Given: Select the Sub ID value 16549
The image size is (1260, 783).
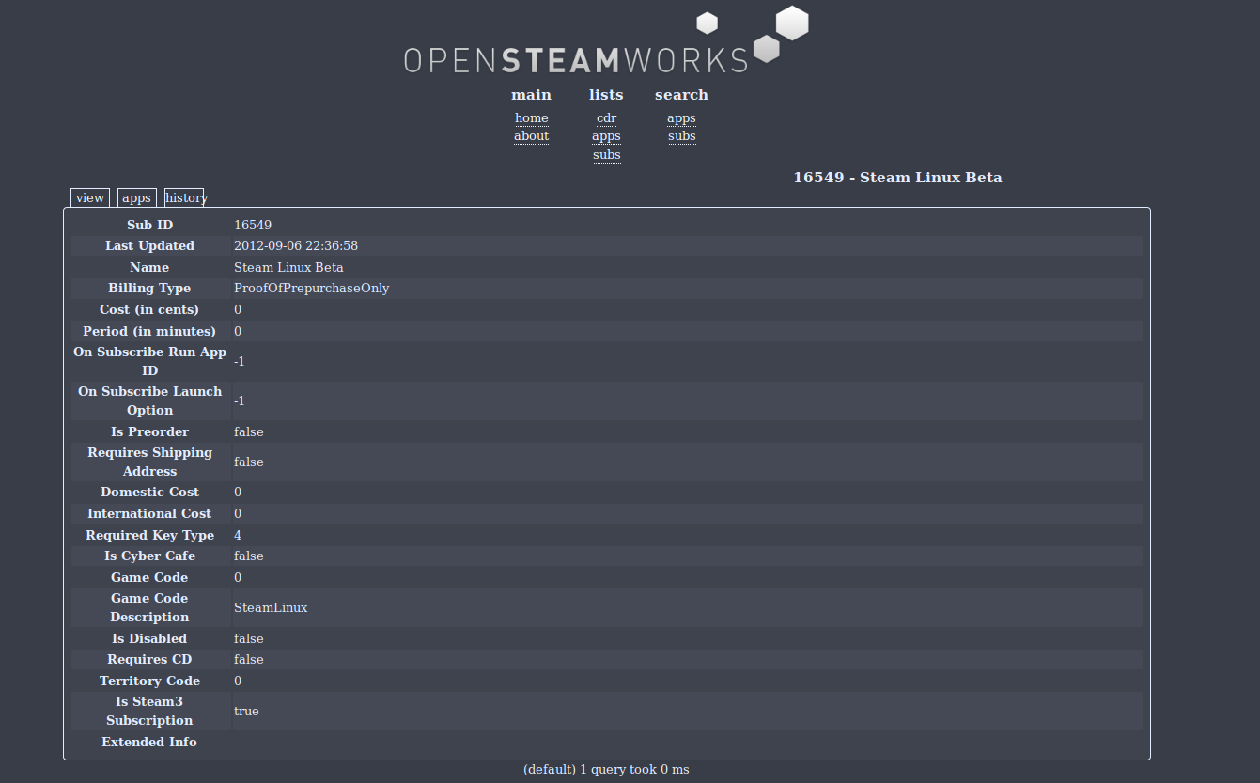Looking at the screenshot, I should click(253, 225).
